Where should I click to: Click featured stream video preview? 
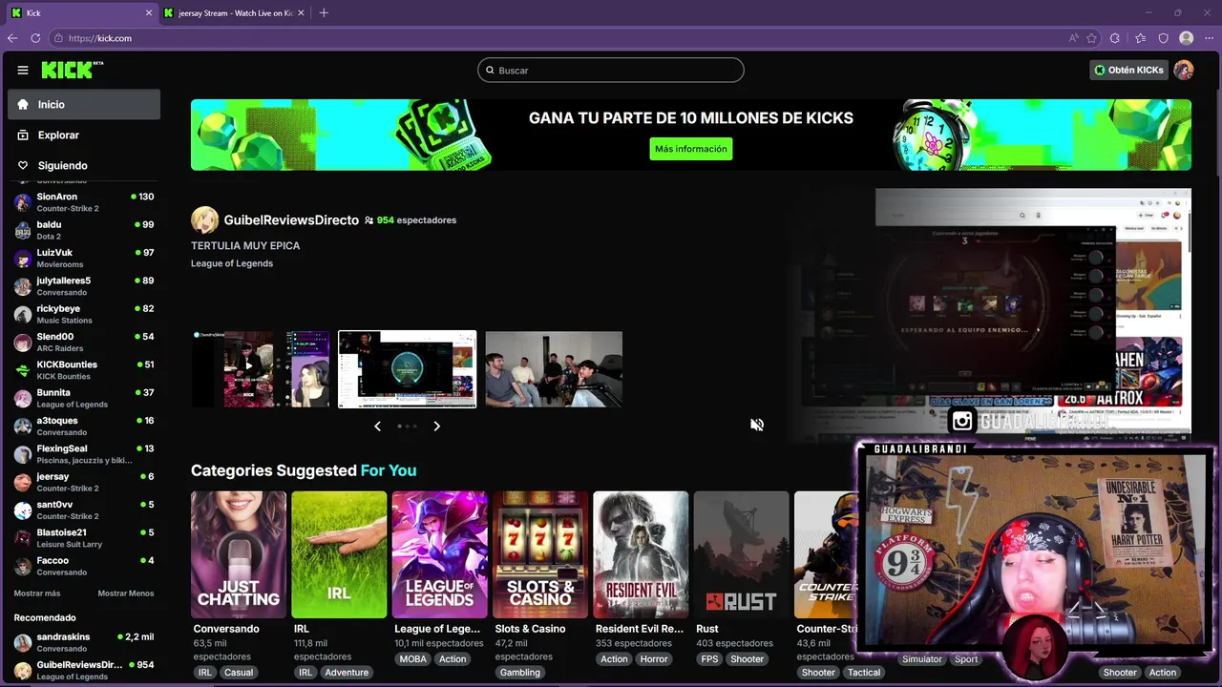[993, 315]
